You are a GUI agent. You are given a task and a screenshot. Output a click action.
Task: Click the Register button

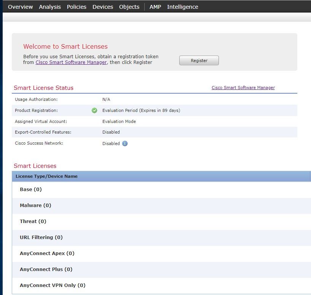(199, 60)
